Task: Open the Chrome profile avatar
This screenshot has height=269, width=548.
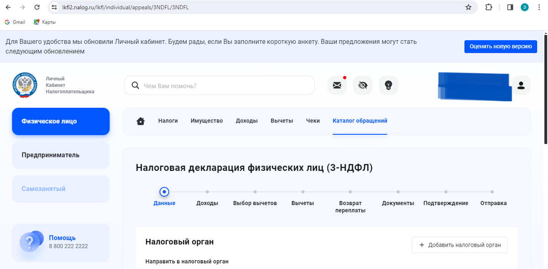Action: click(525, 7)
